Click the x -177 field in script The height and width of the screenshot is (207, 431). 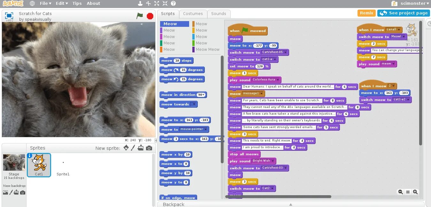[258, 45]
